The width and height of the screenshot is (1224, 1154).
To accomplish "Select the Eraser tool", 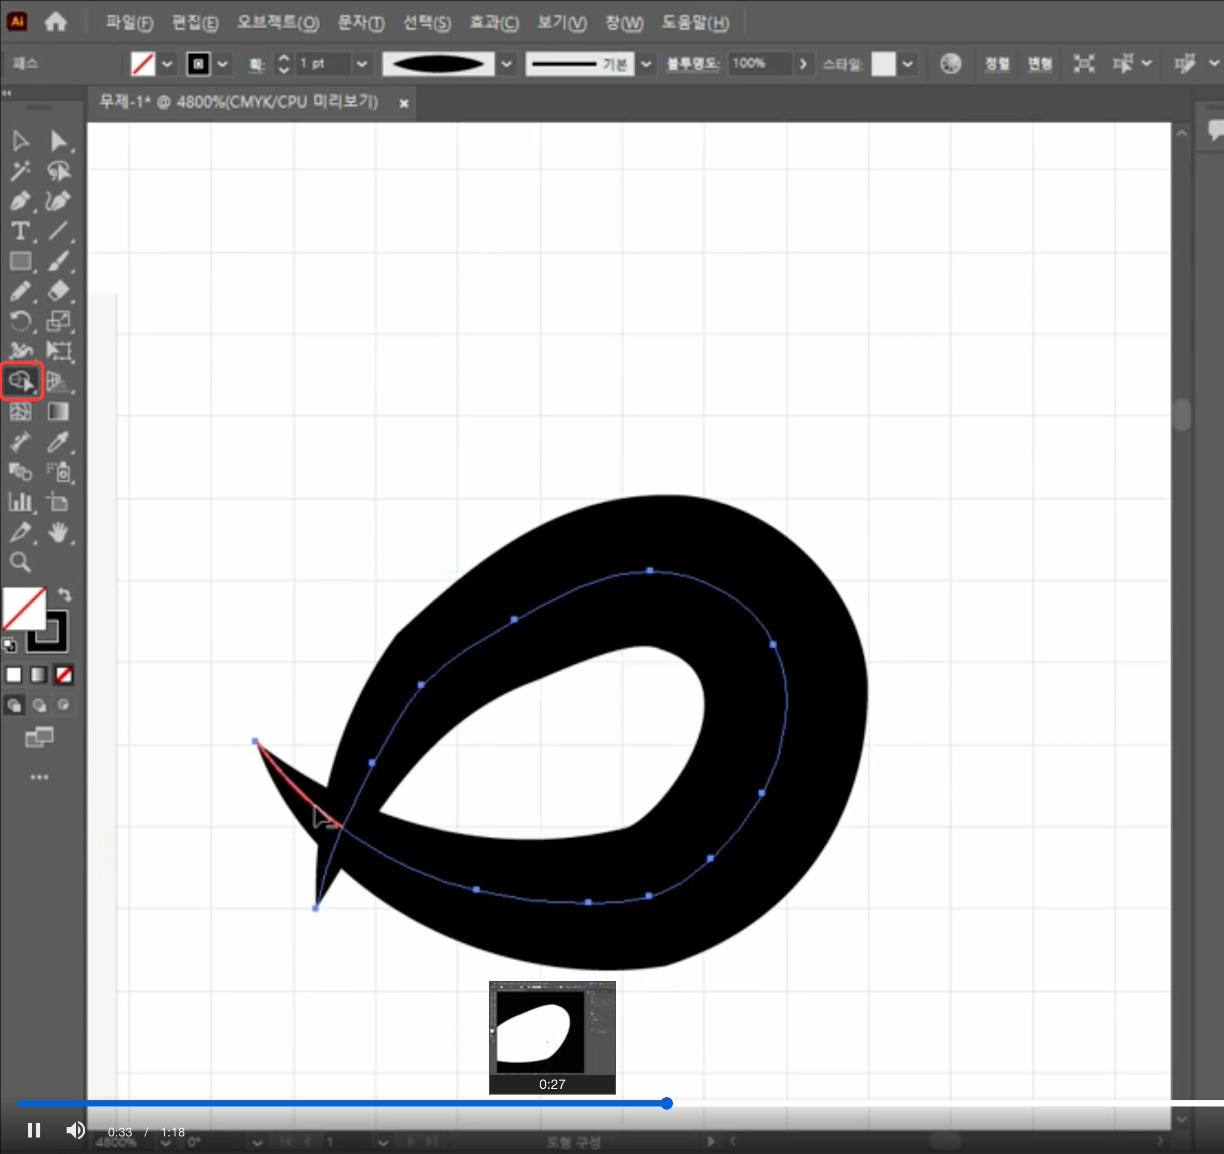I will tap(58, 291).
